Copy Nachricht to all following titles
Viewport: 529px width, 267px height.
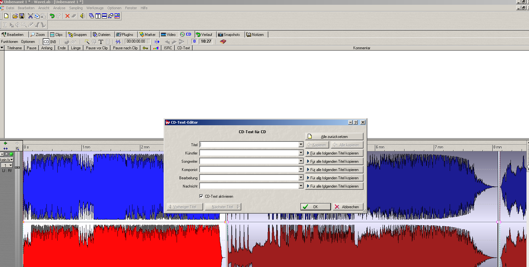(334, 186)
